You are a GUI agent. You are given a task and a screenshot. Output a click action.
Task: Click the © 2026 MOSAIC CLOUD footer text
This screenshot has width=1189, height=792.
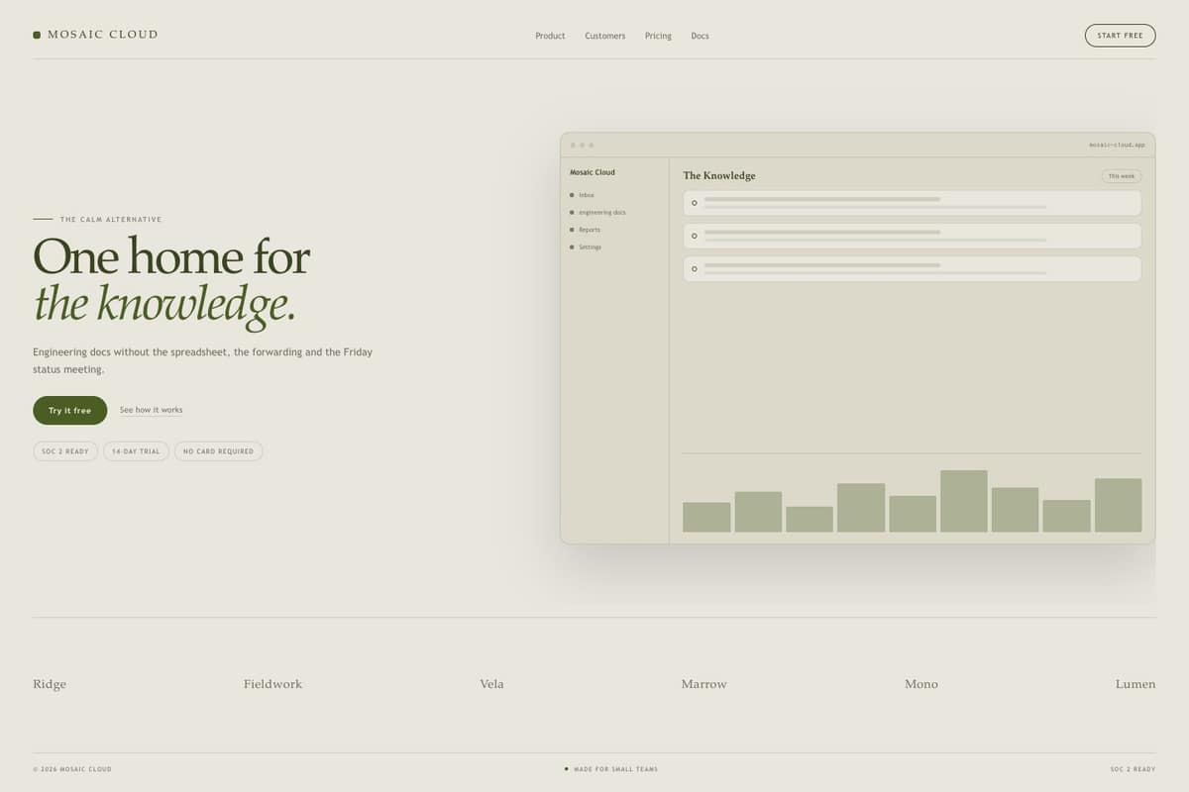[72, 769]
